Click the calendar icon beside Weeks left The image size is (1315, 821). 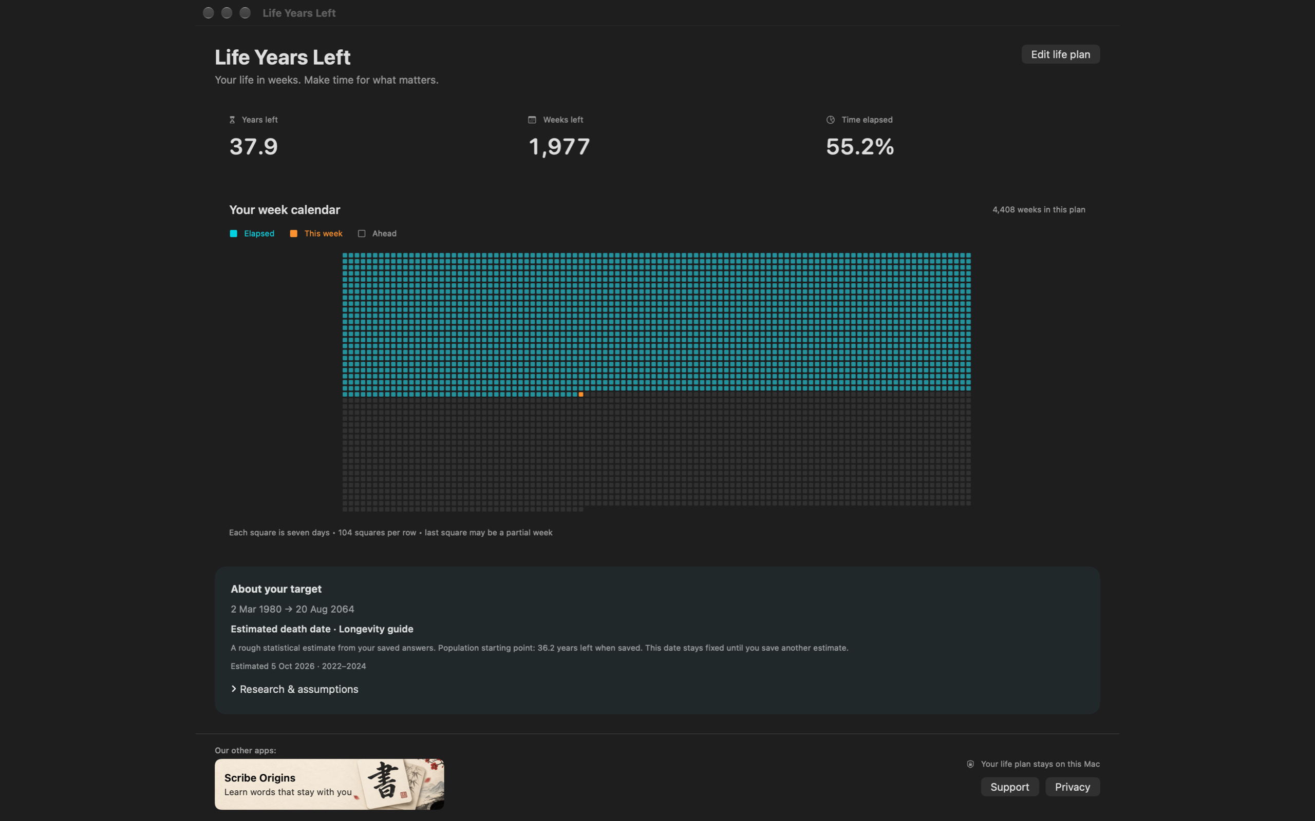pos(532,120)
